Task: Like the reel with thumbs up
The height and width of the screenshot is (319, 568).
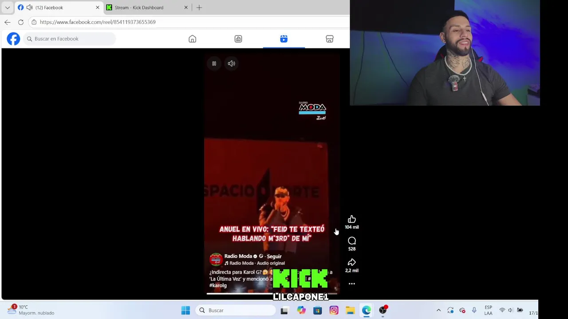Action: click(x=352, y=219)
